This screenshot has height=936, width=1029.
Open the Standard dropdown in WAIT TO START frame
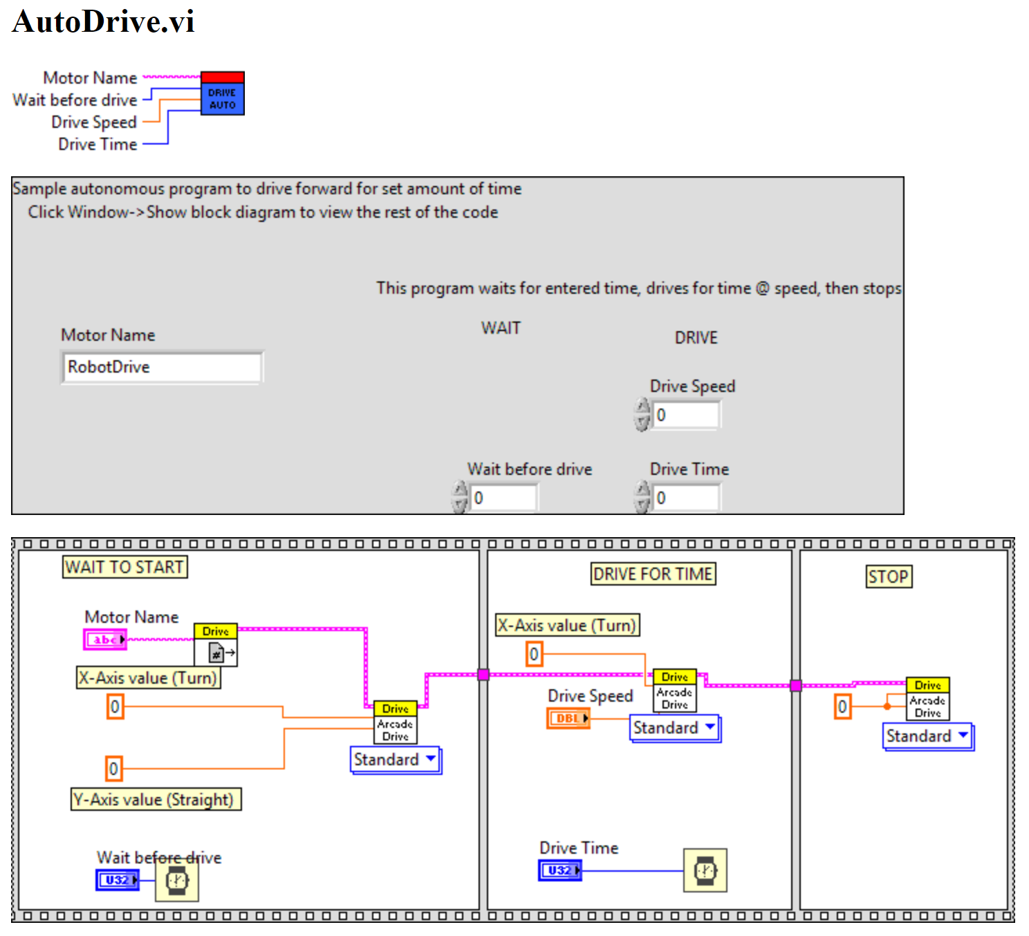click(396, 760)
